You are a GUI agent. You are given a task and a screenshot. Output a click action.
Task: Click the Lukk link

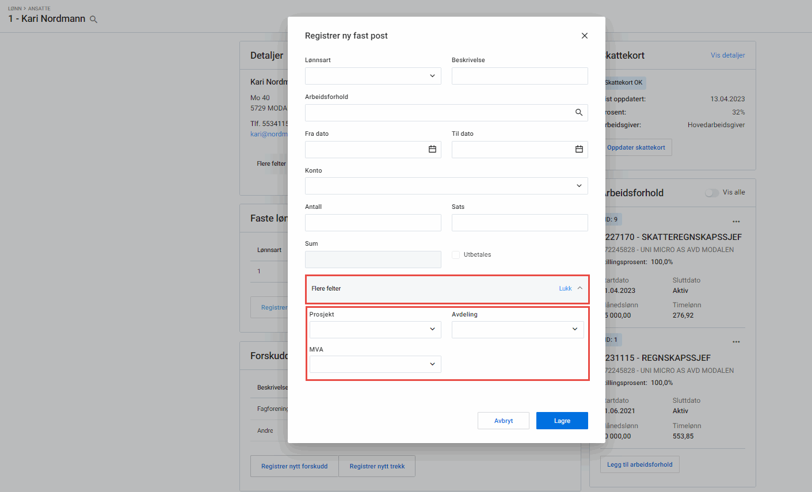point(565,288)
